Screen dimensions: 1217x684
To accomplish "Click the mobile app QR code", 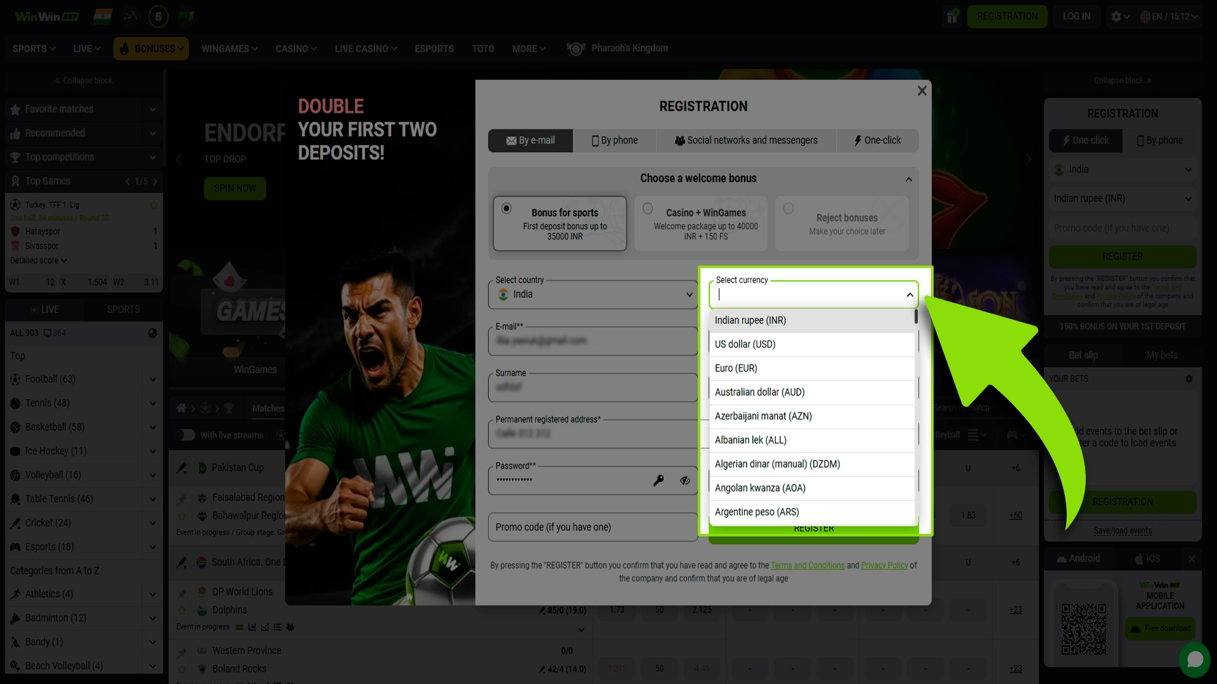I will 1084,629.
